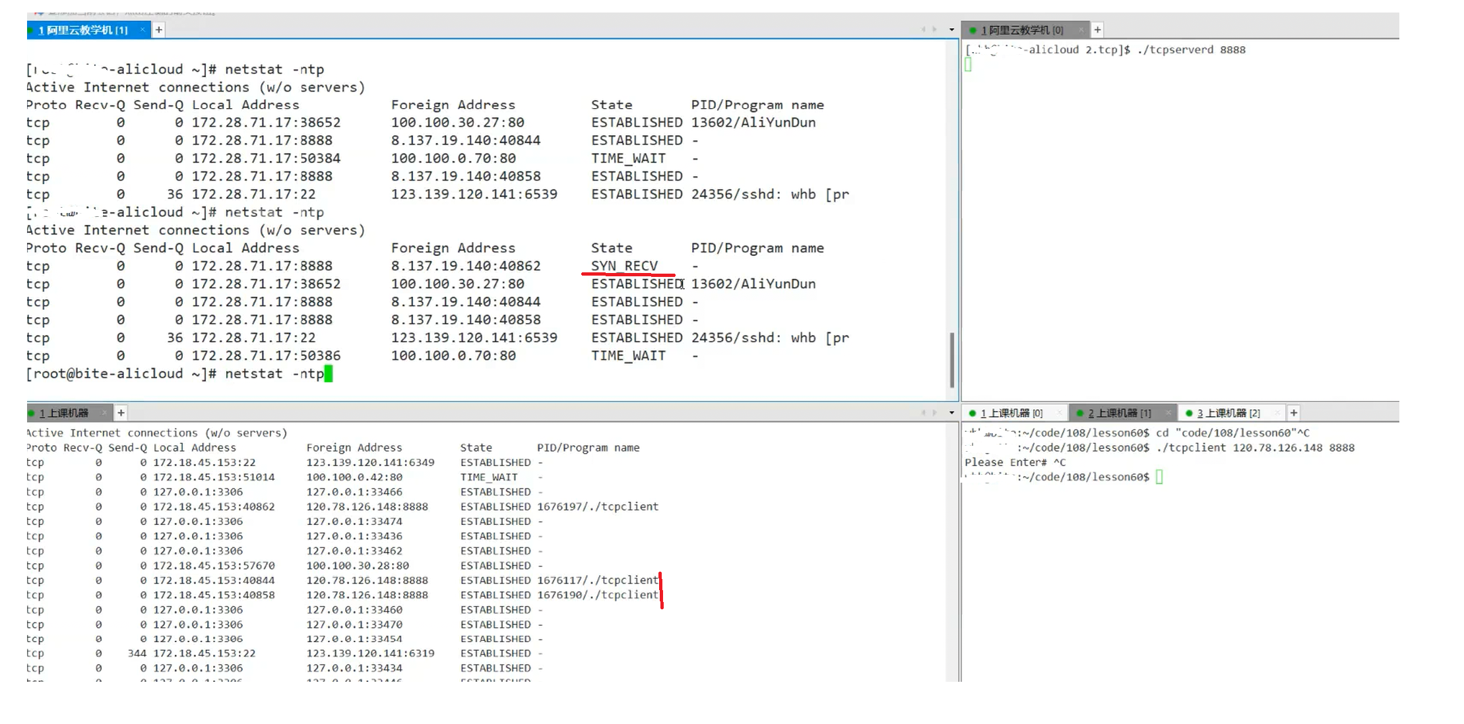Close the bottom-left 1 上课机器 tab without brackets
Screen dimensions: 1464x724
tap(104, 413)
